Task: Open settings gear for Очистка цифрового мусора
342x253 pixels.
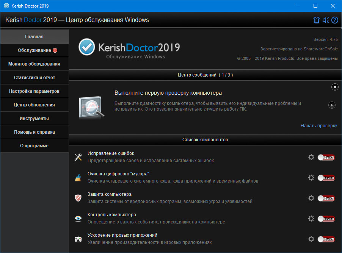Action: pyautogui.click(x=311, y=178)
